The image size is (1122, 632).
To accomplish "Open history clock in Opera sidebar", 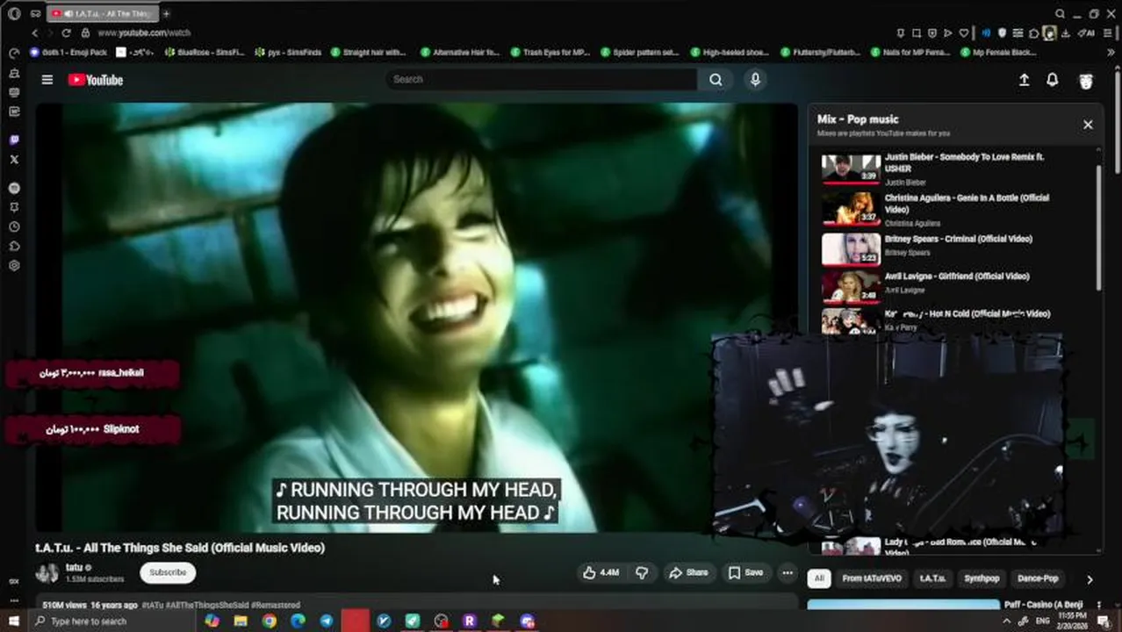I will pos(14,226).
